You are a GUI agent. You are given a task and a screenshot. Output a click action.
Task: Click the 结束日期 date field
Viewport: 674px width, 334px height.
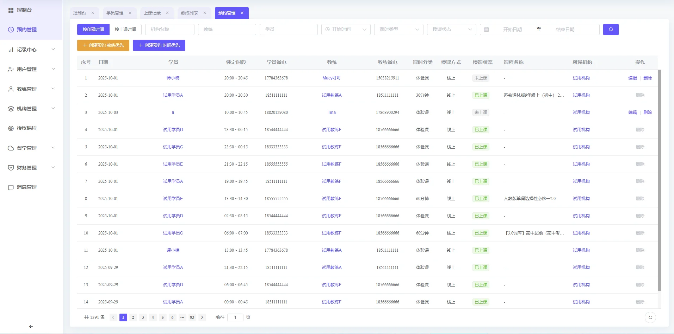[x=565, y=30]
